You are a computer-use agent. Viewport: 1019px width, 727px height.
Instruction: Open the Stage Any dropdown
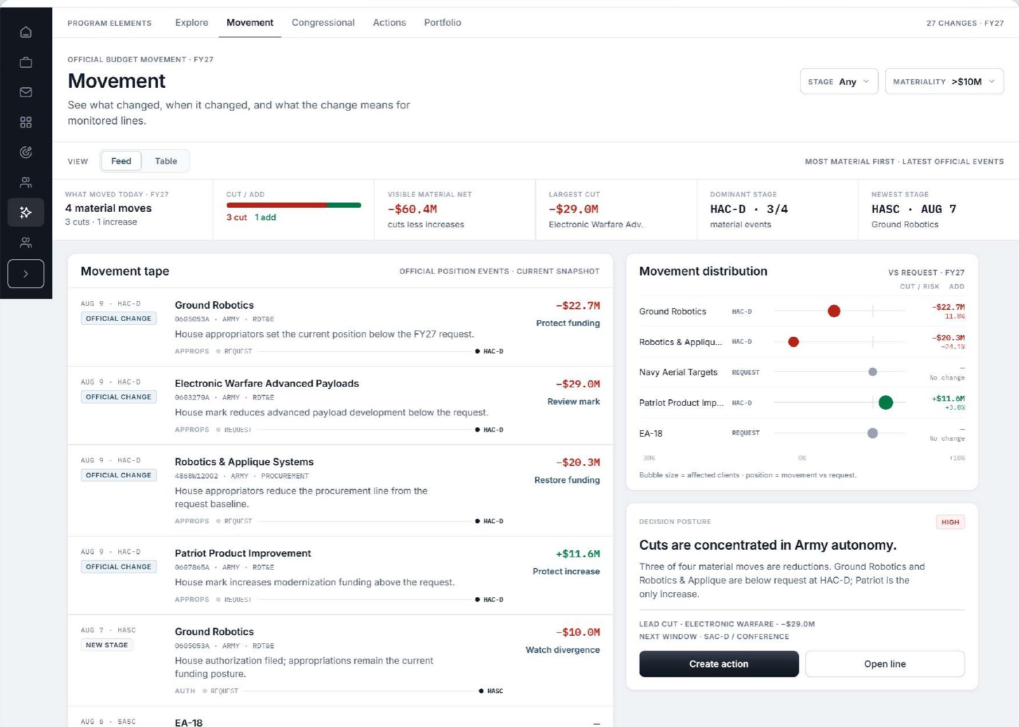(x=839, y=81)
